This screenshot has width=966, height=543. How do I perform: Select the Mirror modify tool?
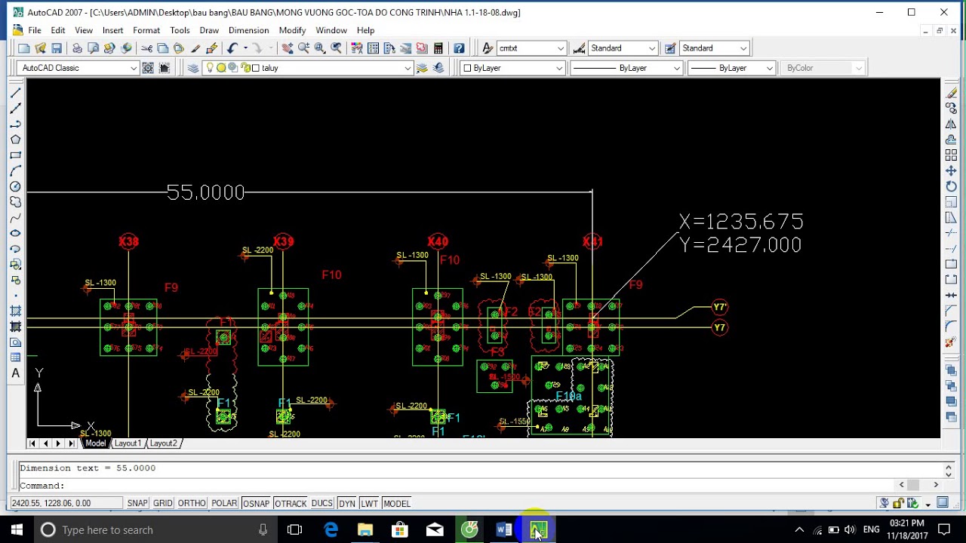coord(951,124)
